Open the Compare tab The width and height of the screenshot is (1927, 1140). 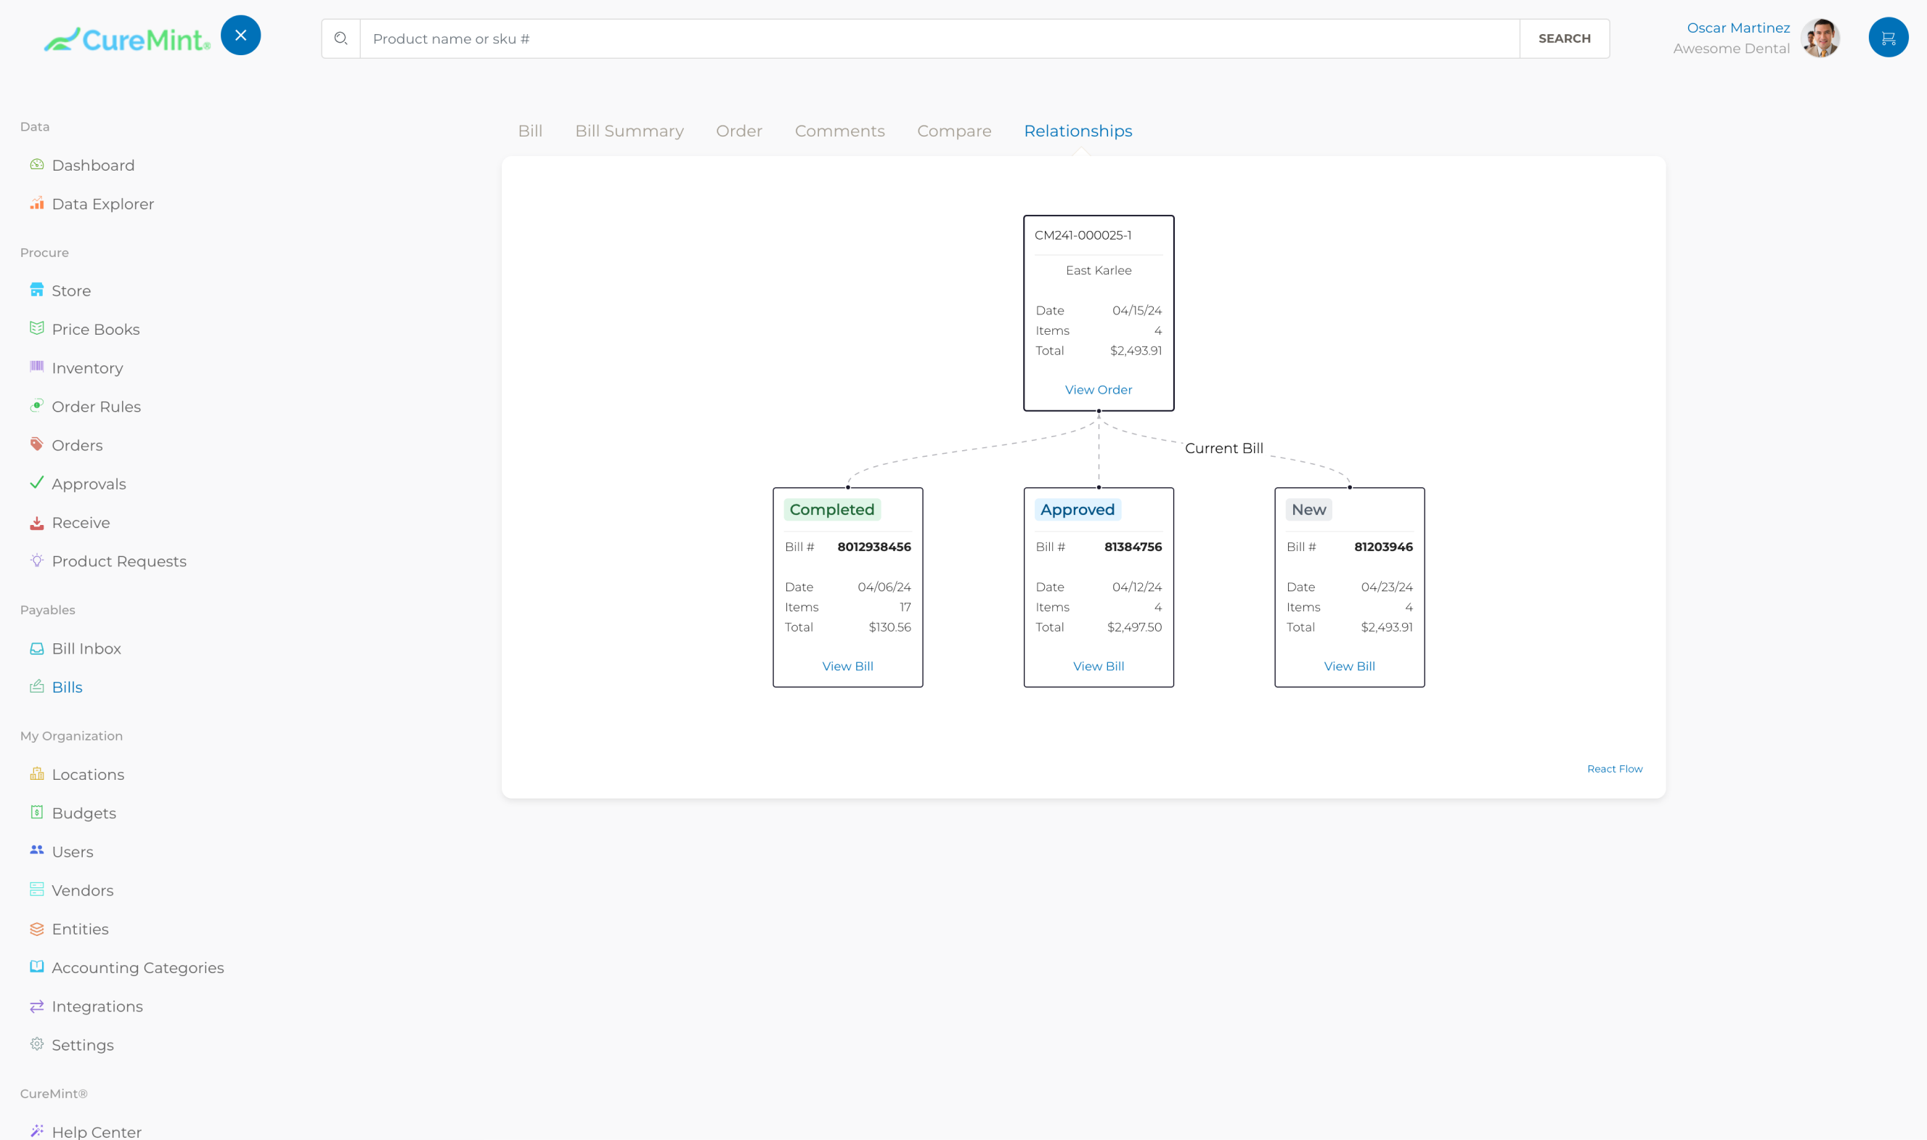[x=954, y=131]
